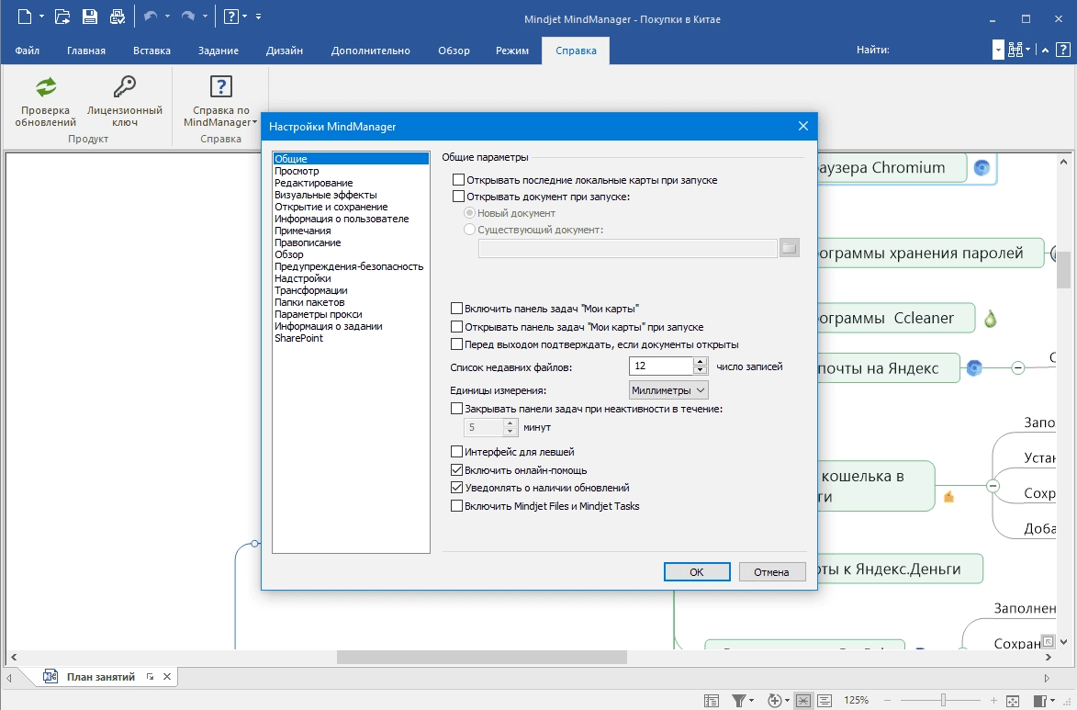Viewport: 1077px width, 710px height.
Task: Click the filter funnel icon in status bar
Action: [738, 701]
